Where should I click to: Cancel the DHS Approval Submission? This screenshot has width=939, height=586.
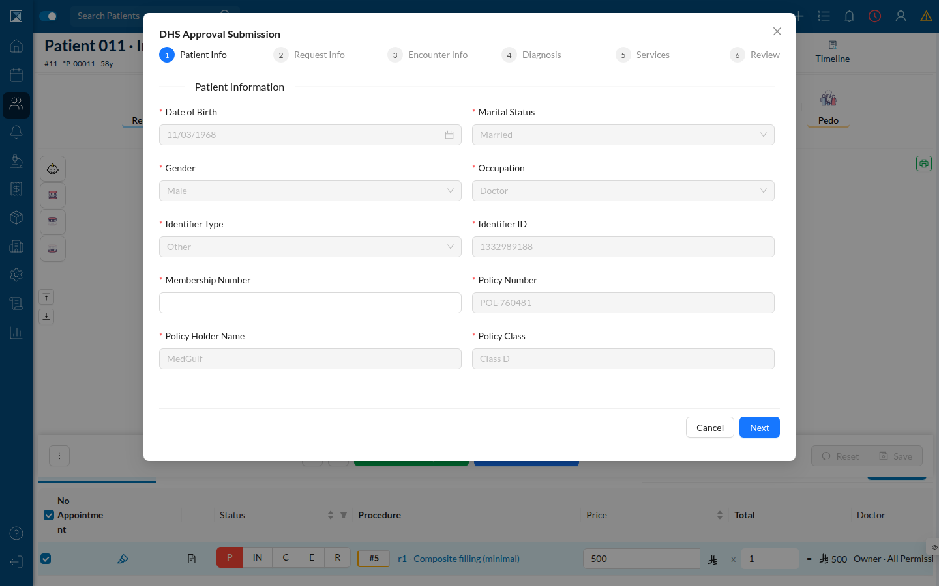tap(710, 427)
